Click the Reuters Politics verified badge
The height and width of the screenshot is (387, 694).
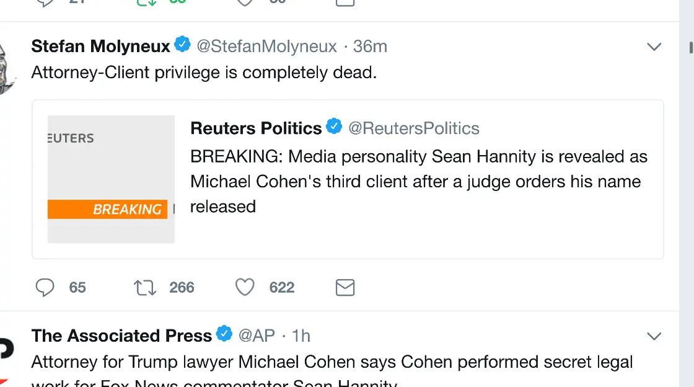(x=334, y=127)
